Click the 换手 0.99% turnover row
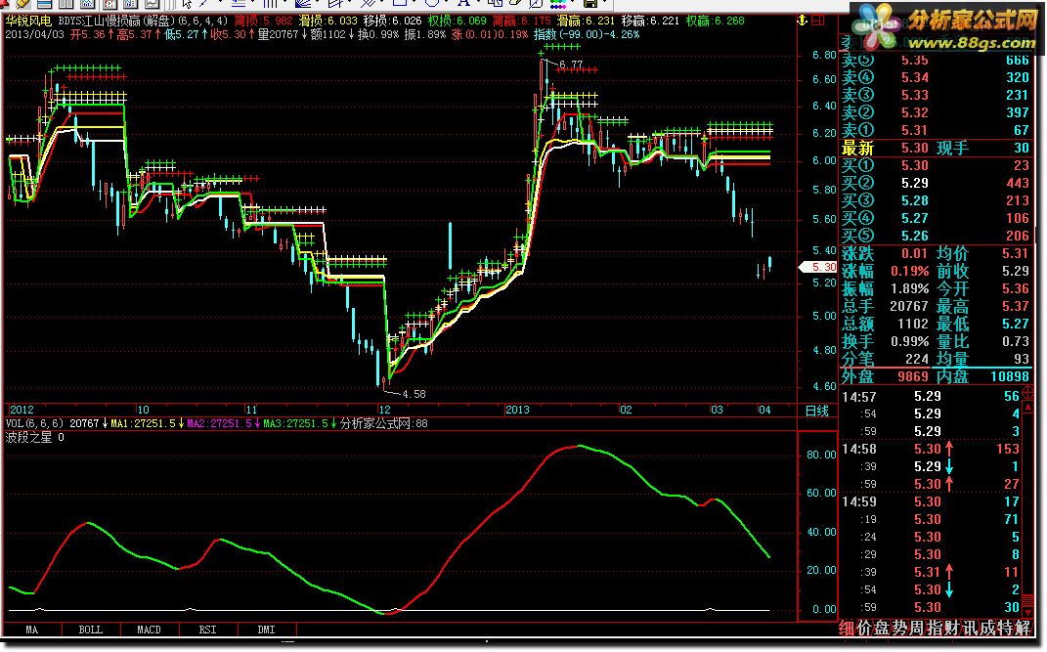 (x=886, y=341)
